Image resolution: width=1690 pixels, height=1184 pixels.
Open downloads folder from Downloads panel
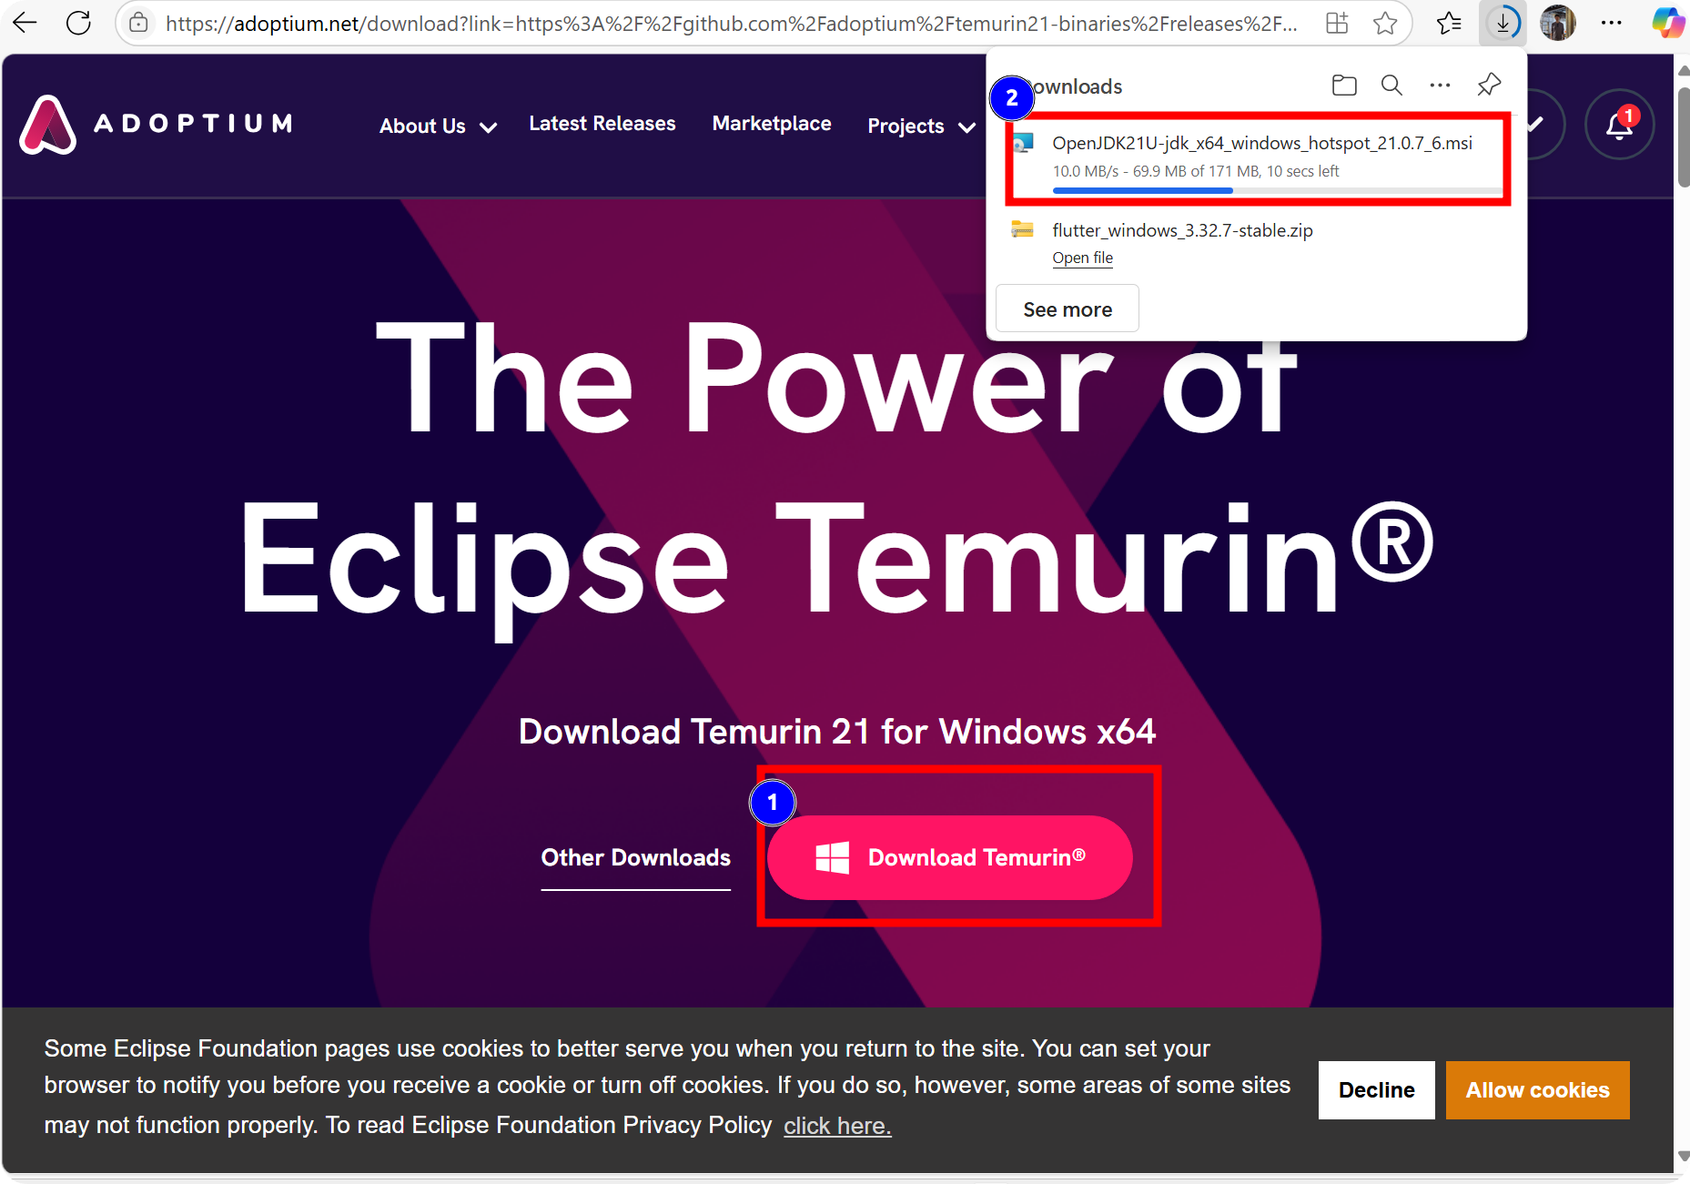tap(1344, 86)
